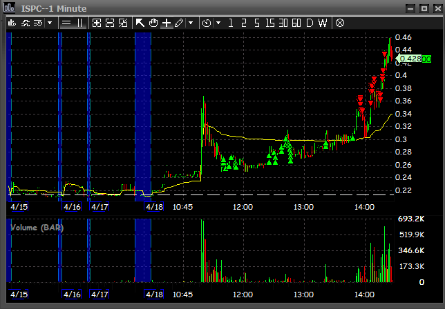Switch to 1 minute interval
Image resolution: width=445 pixels, height=309 pixels.
click(231, 23)
